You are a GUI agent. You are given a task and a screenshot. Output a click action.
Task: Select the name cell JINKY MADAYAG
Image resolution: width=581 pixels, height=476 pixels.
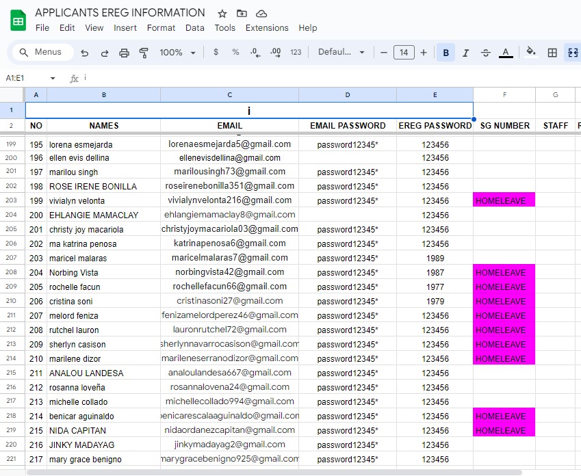pos(104,445)
